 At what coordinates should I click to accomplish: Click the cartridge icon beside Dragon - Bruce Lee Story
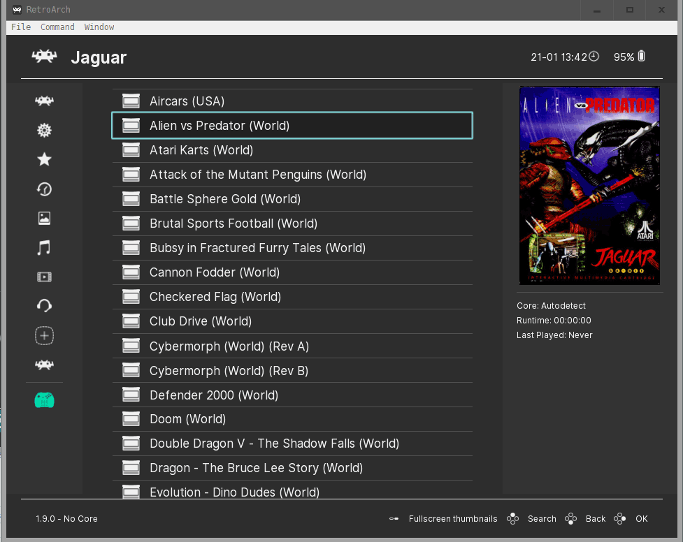coord(131,468)
